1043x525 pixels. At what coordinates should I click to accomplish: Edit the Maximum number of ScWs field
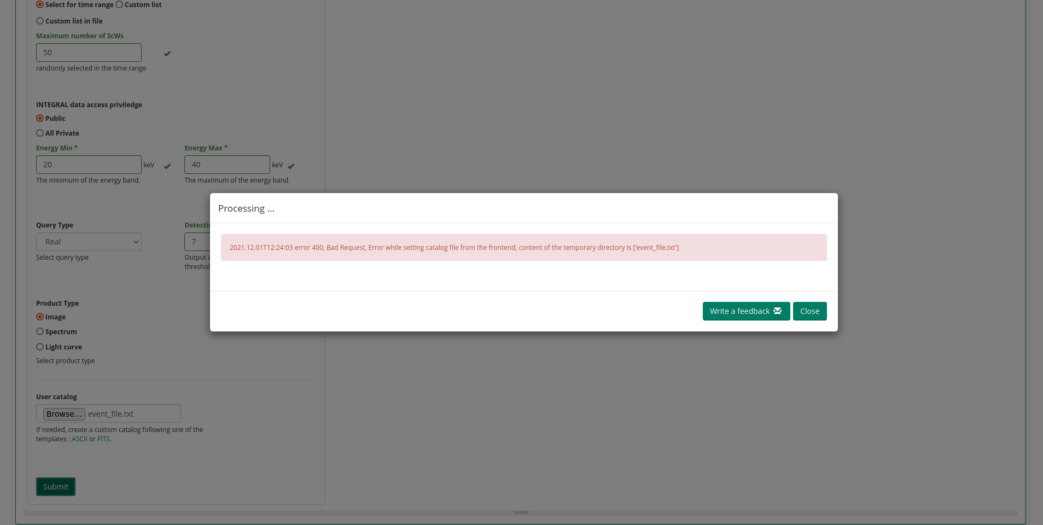(x=89, y=52)
